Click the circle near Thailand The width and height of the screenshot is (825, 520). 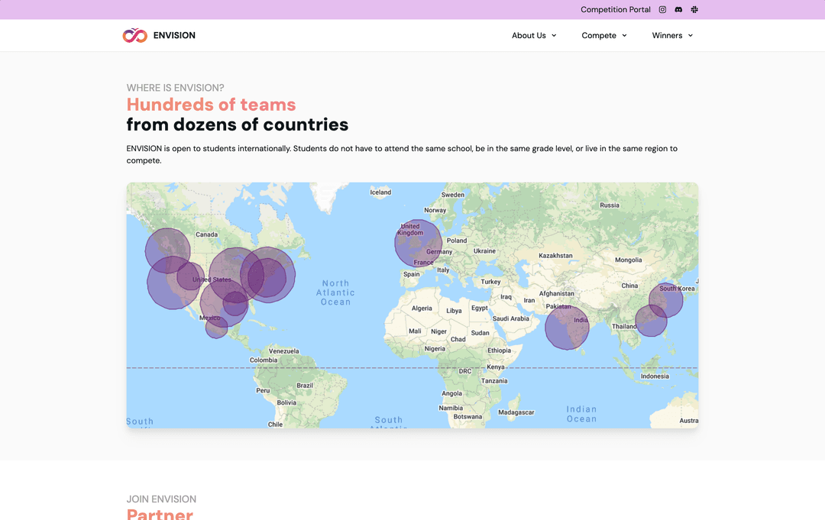651,320
